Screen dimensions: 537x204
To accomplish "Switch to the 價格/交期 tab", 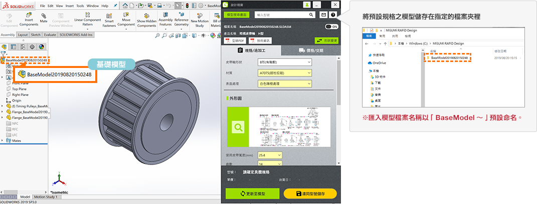I will [x=311, y=50].
